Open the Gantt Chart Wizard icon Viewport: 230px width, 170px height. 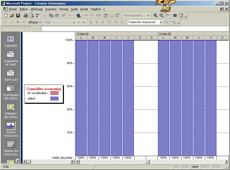(174, 22)
